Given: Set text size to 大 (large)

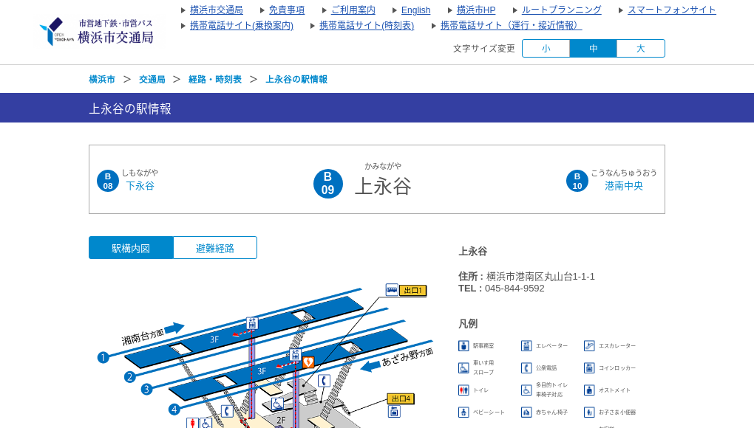Looking at the screenshot, I should tap(640, 49).
